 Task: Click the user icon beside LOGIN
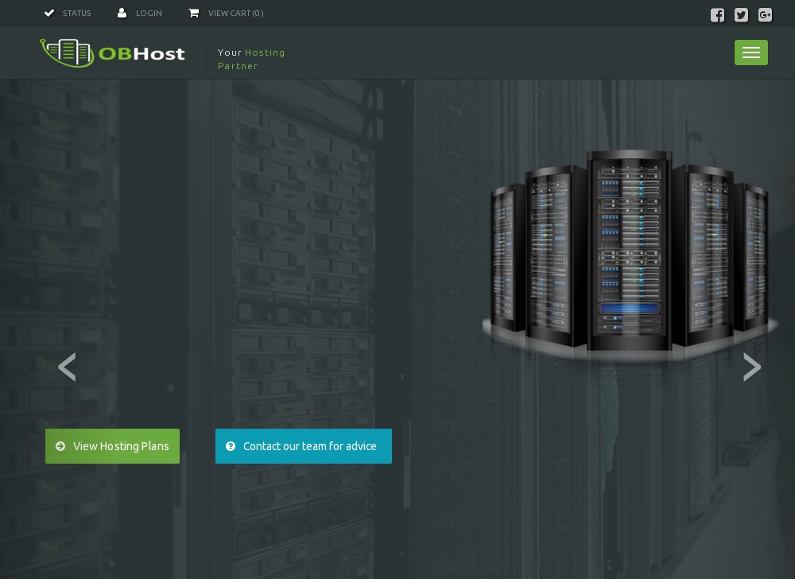[x=122, y=13]
